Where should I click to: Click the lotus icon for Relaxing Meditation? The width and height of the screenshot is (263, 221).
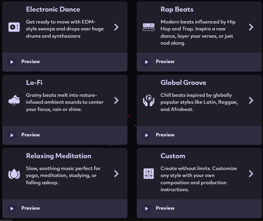14,174
